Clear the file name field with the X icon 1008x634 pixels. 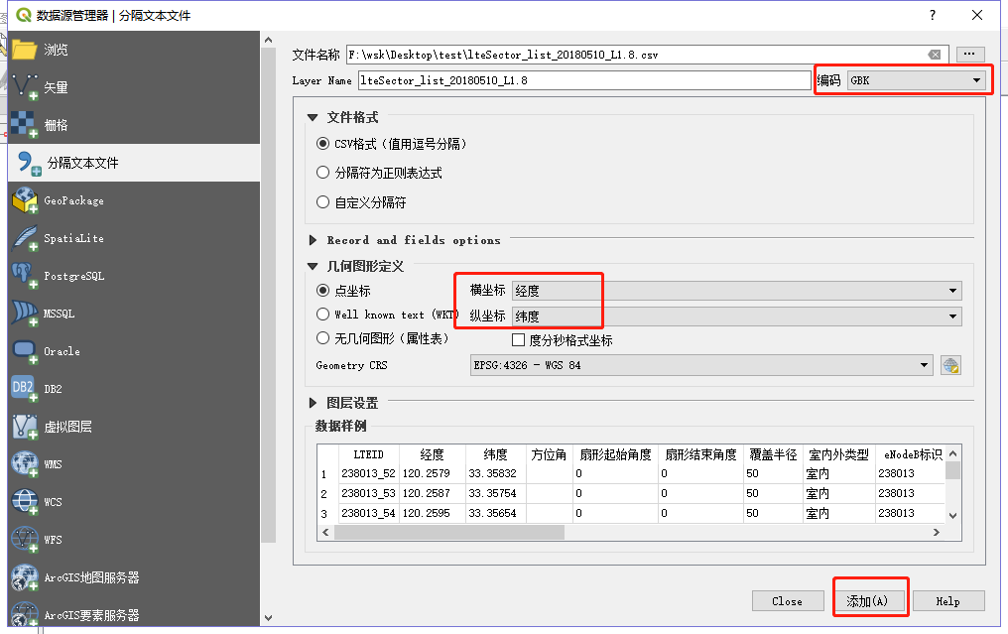935,55
